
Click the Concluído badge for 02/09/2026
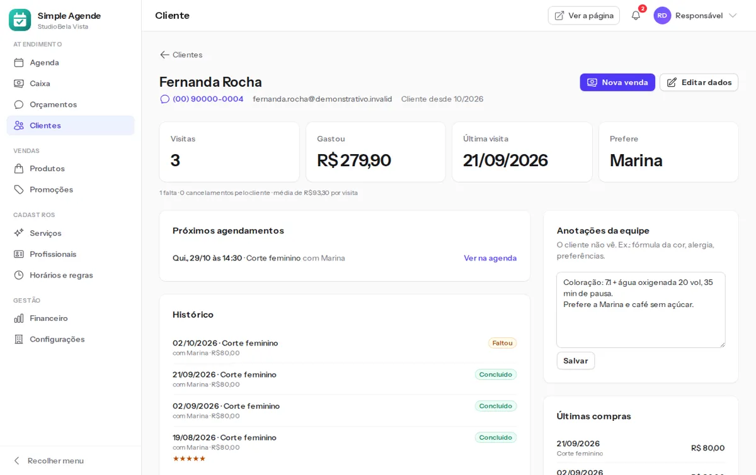click(496, 406)
